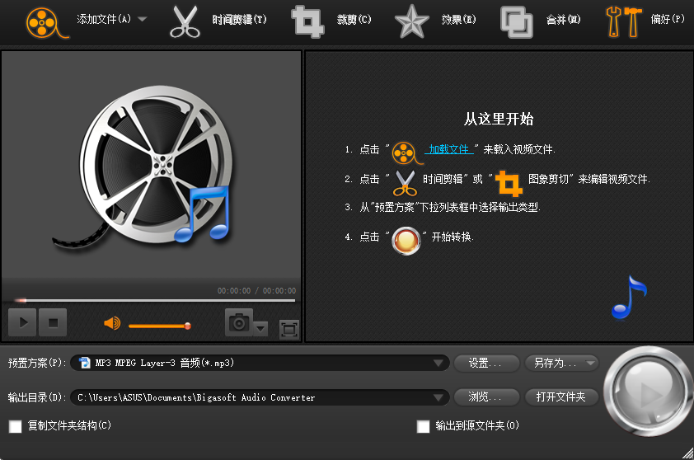Open profile 设置... settings button
The height and width of the screenshot is (460, 694).
(x=486, y=363)
